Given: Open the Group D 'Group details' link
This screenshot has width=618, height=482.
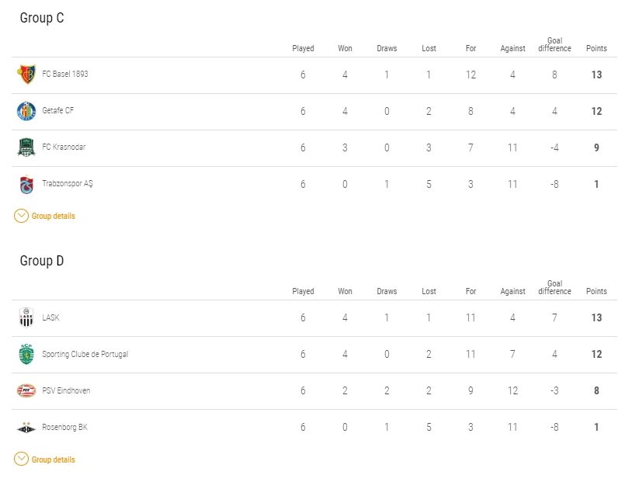Looking at the screenshot, I should click(x=54, y=459).
